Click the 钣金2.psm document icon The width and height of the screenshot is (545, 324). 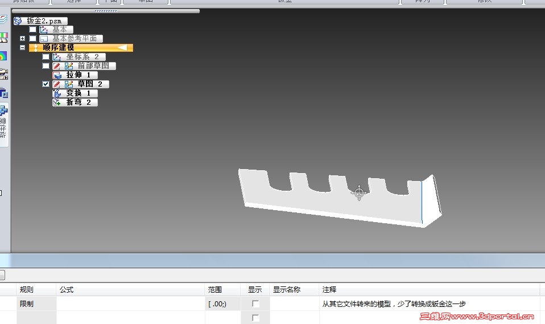coord(18,21)
